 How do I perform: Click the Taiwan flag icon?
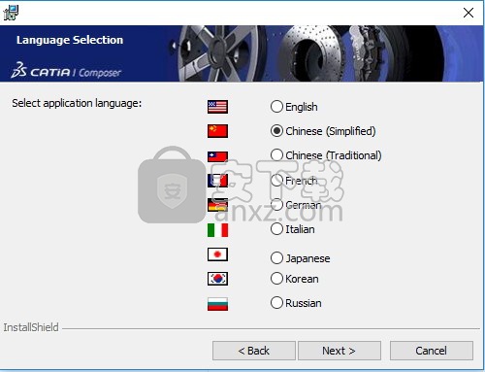click(217, 156)
